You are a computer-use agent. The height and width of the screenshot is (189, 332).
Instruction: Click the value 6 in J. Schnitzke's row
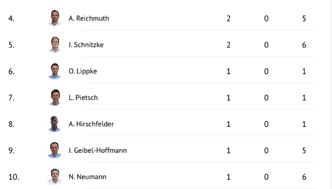pos(304,45)
